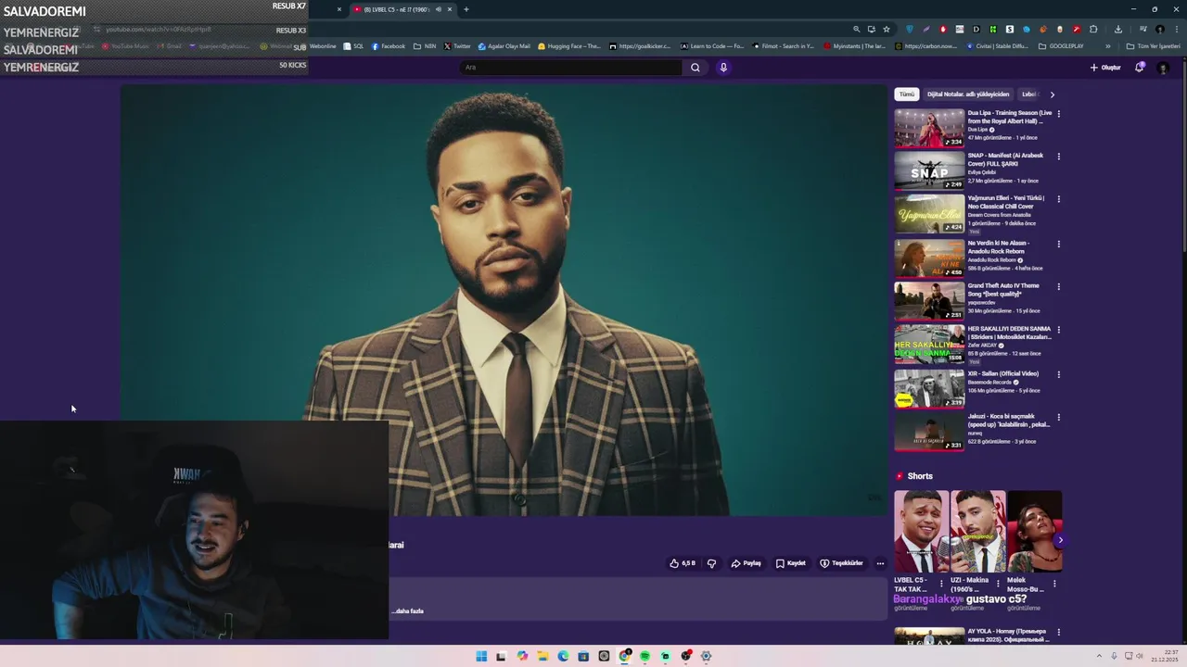The image size is (1187, 667).
Task: Open Tüm Yer İşaretleri bookmarks folder
Action: point(1153,46)
